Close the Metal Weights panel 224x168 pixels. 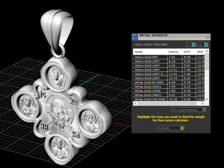pyautogui.click(x=208, y=36)
